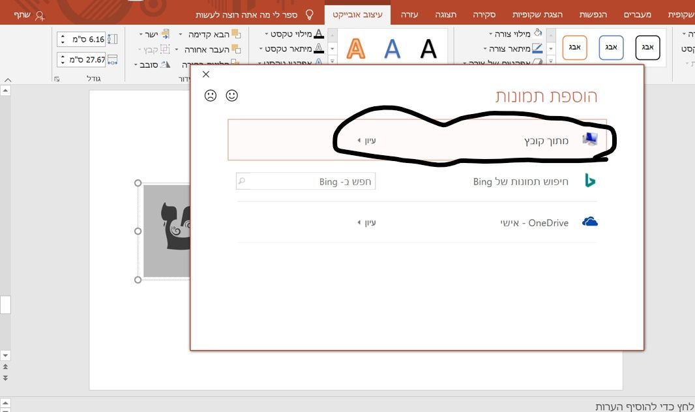This screenshot has height=412, width=695.
Task: Click the slide pane scrollbar down arrow
Action: coord(5,355)
